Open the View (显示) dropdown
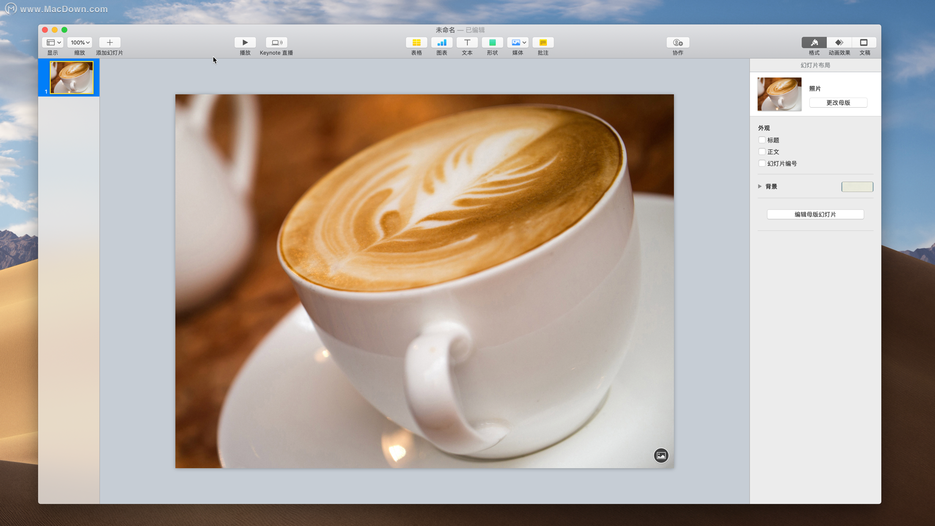This screenshot has width=935, height=526. (52, 42)
